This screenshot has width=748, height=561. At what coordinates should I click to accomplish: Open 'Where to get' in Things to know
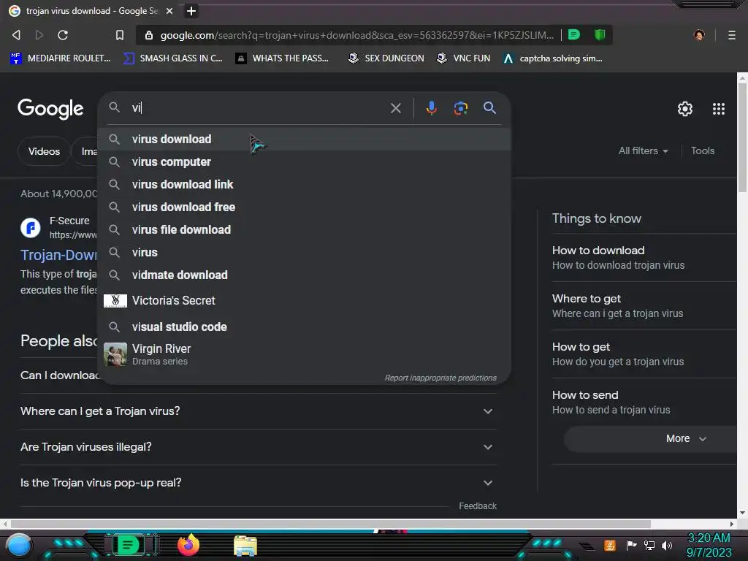(644, 306)
